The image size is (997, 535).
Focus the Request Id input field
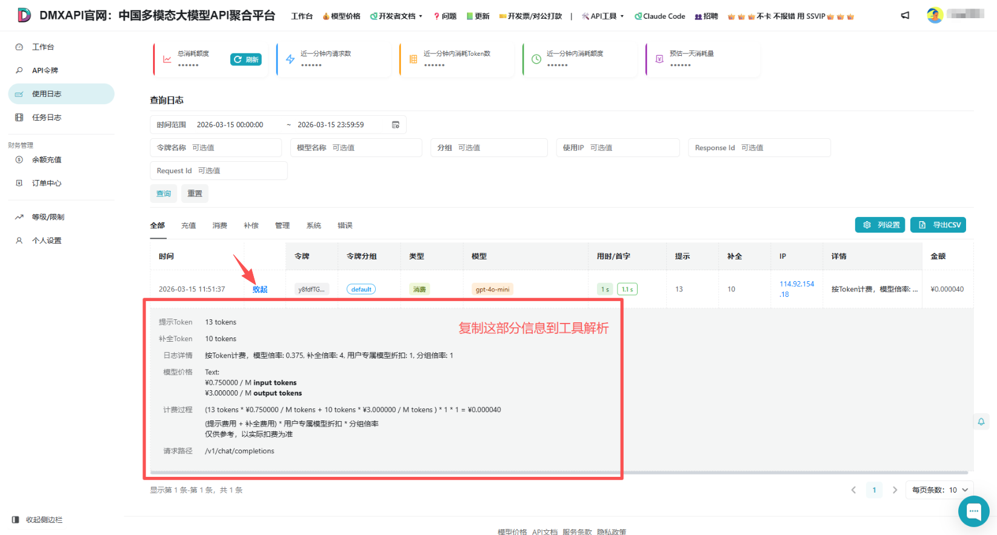tap(219, 171)
